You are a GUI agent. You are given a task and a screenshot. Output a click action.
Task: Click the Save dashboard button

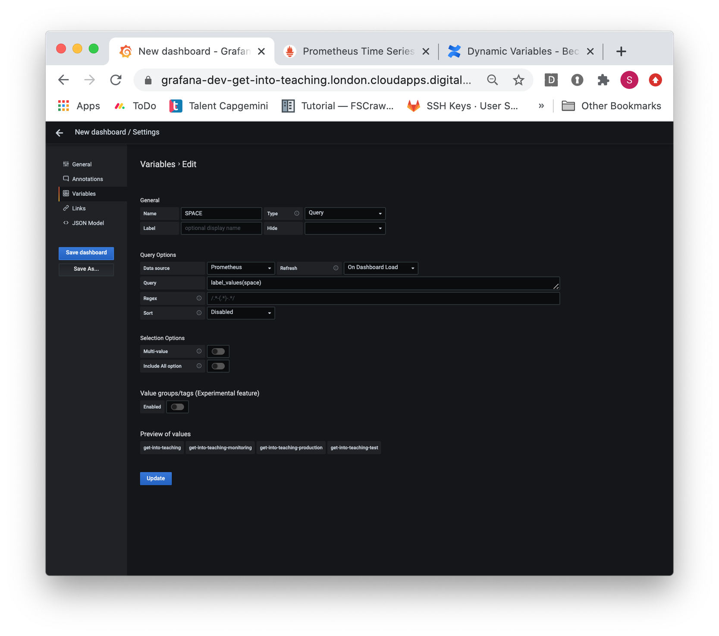[x=86, y=253]
